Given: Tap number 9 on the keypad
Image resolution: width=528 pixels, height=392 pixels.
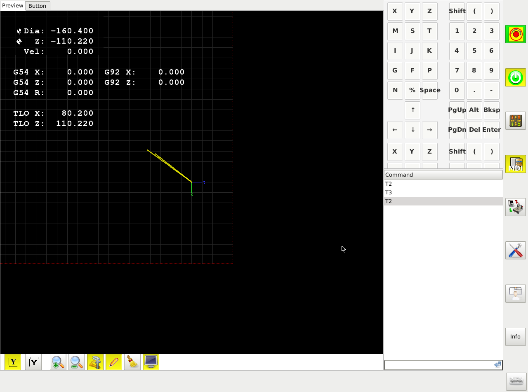Looking at the screenshot, I should point(492,70).
